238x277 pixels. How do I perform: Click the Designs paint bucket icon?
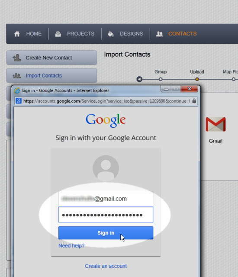pos(111,34)
